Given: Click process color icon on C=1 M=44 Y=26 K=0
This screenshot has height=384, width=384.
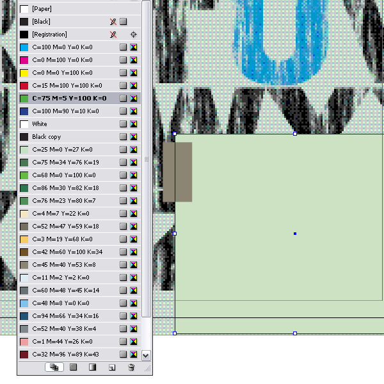Looking at the screenshot, I should point(123,341).
